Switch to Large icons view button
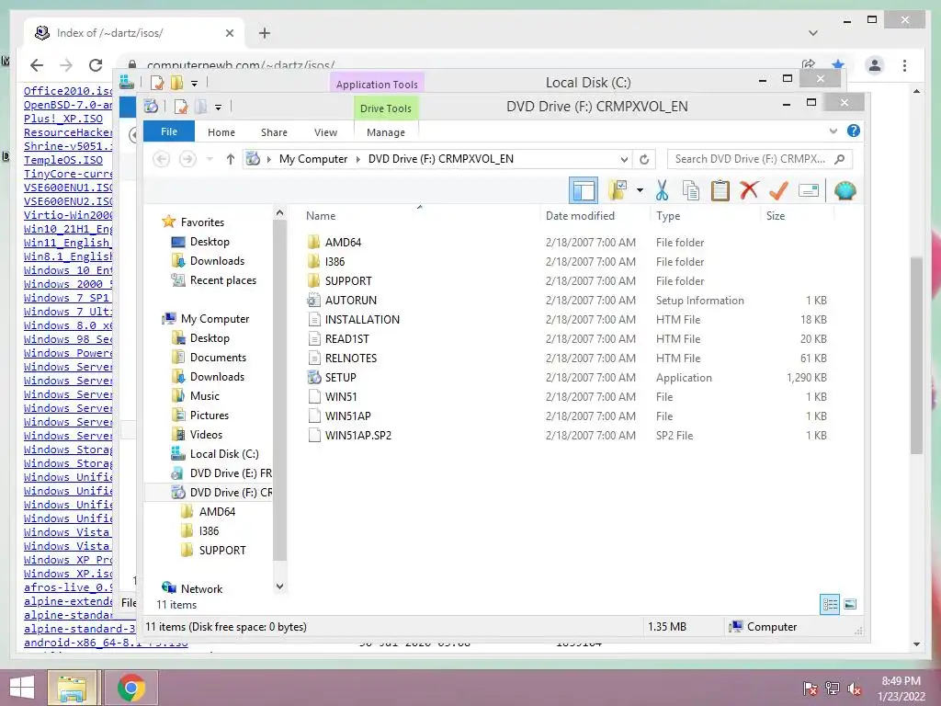Image resolution: width=941 pixels, height=706 pixels. pos(850,605)
